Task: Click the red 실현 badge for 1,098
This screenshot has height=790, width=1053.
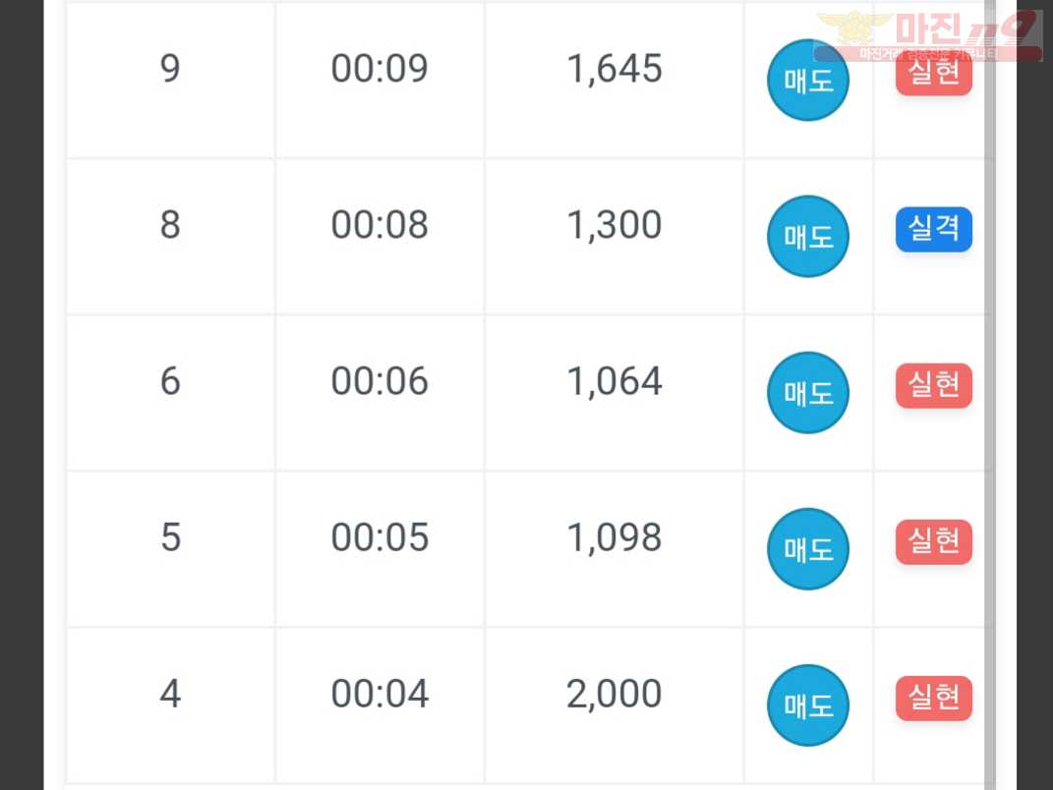Action: pyautogui.click(x=933, y=541)
